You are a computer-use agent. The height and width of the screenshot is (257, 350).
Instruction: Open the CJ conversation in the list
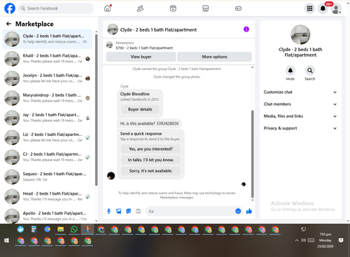[x=48, y=158]
